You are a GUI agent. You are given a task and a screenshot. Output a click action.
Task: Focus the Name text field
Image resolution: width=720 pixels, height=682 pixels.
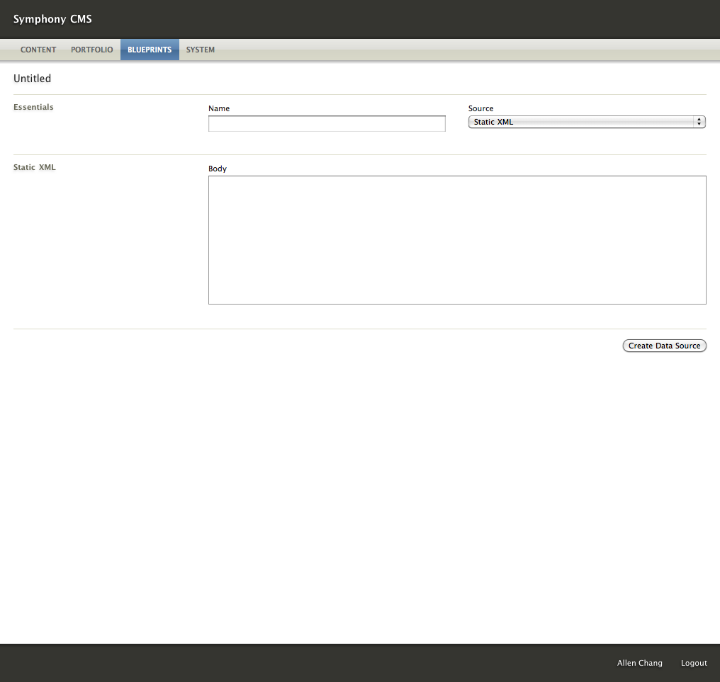click(327, 124)
